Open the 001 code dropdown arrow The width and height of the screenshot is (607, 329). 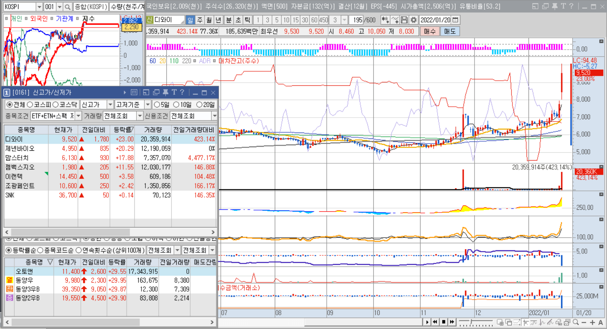pos(60,7)
